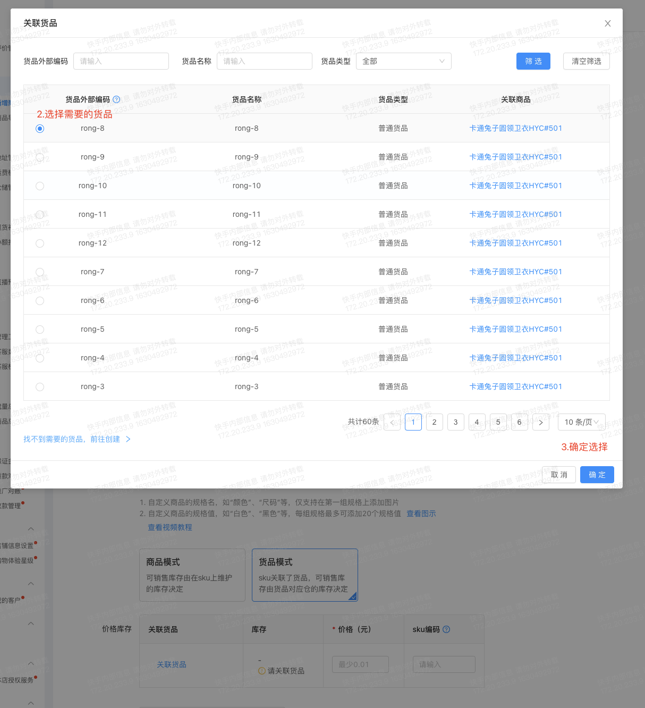Go to page 1 in pagination
Image resolution: width=645 pixels, height=708 pixels.
tap(413, 422)
